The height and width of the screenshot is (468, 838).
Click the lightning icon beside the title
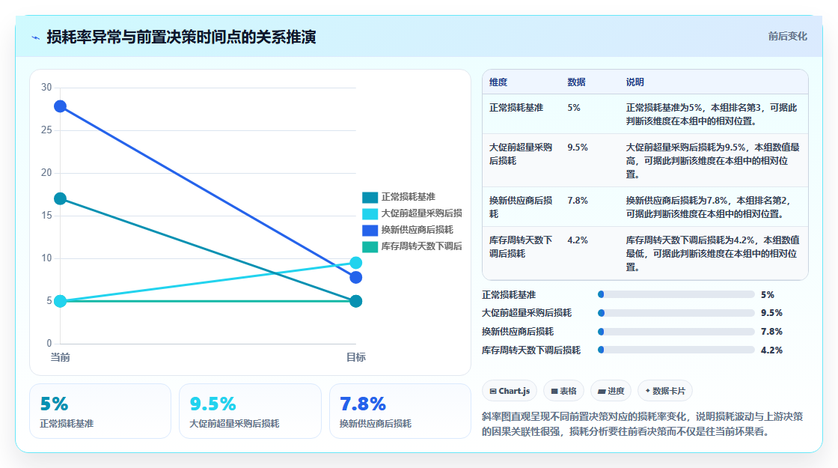(x=36, y=37)
